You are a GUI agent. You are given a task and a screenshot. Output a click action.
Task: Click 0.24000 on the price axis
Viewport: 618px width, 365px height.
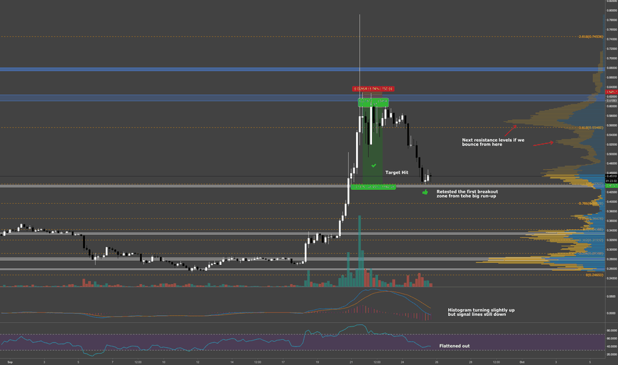tap(611, 278)
